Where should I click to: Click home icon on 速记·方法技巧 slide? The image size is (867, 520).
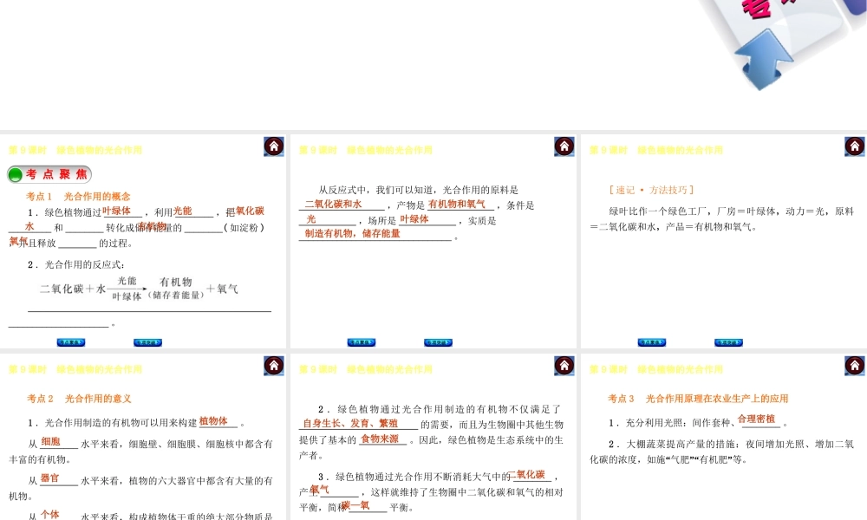[854, 146]
